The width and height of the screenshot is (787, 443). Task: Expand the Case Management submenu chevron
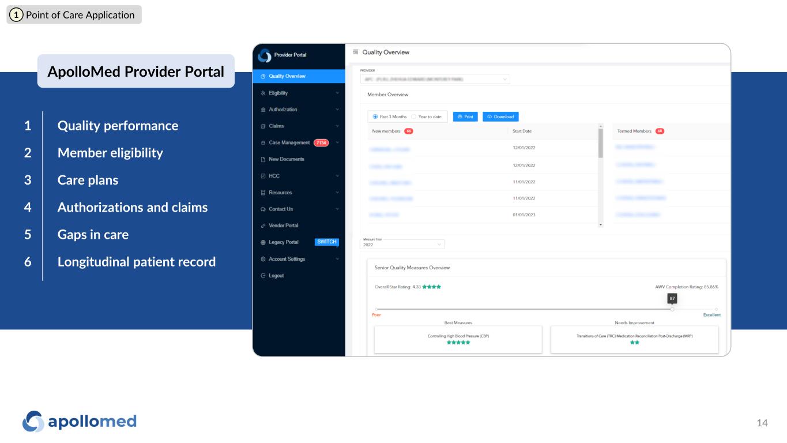(x=337, y=143)
